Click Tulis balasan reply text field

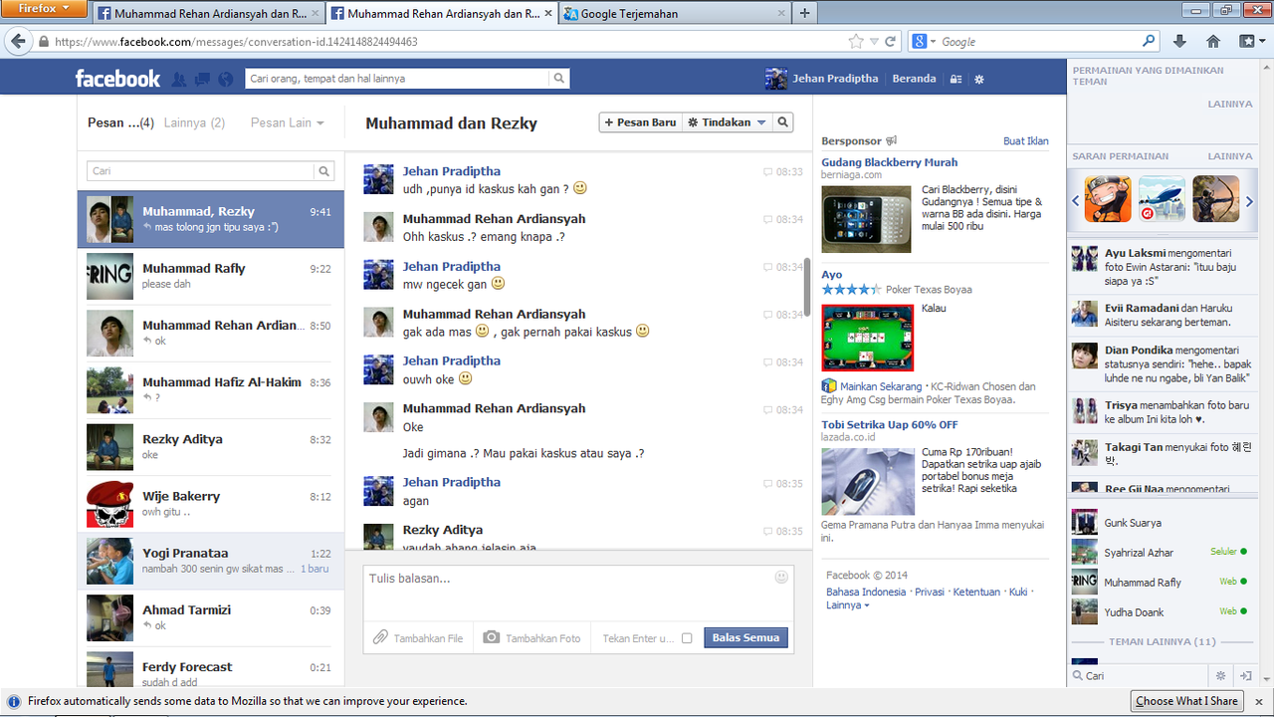click(x=578, y=592)
